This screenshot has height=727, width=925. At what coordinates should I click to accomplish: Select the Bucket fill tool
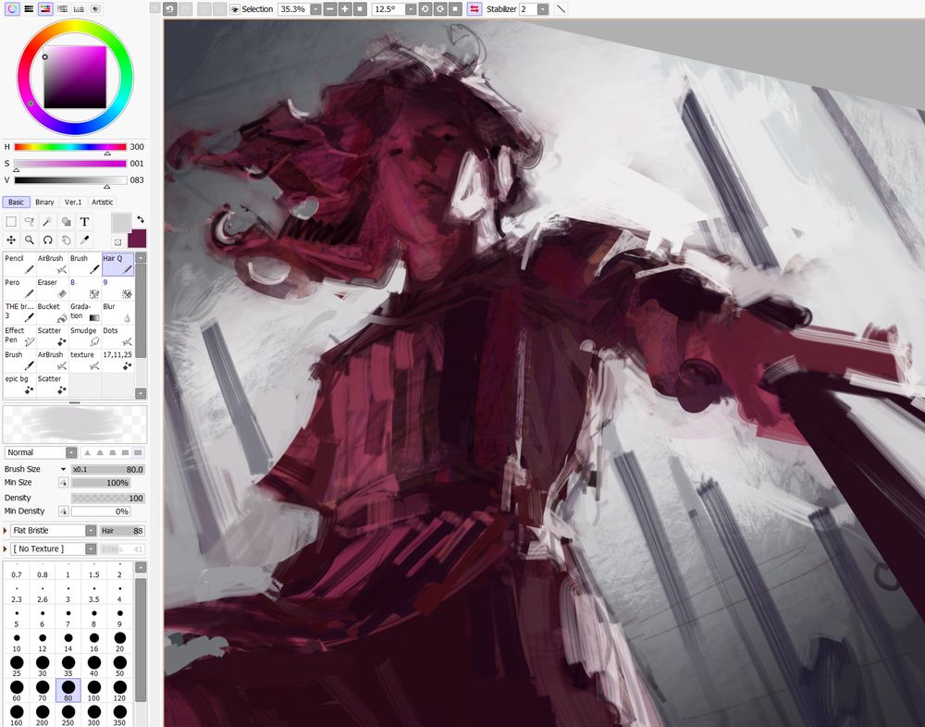pyautogui.click(x=52, y=313)
